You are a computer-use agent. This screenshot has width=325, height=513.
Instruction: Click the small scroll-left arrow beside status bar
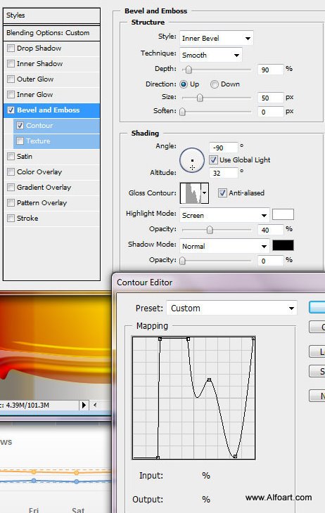click(x=95, y=405)
